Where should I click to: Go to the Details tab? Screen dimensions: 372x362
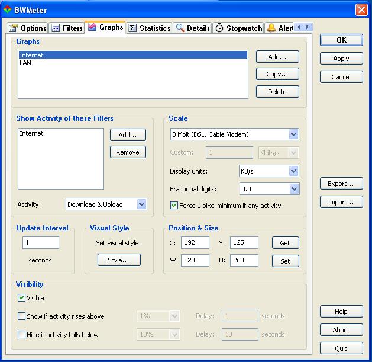coord(192,28)
